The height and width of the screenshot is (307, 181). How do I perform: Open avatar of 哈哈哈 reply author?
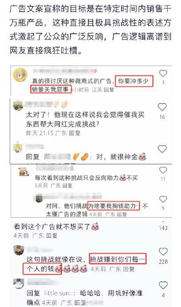pyautogui.click(x=19, y=284)
